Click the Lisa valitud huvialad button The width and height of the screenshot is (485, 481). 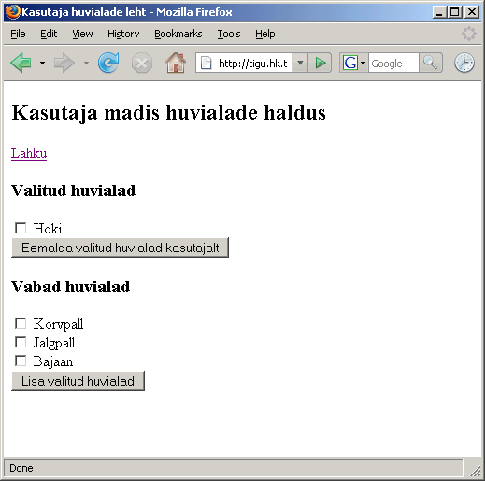pyautogui.click(x=78, y=381)
